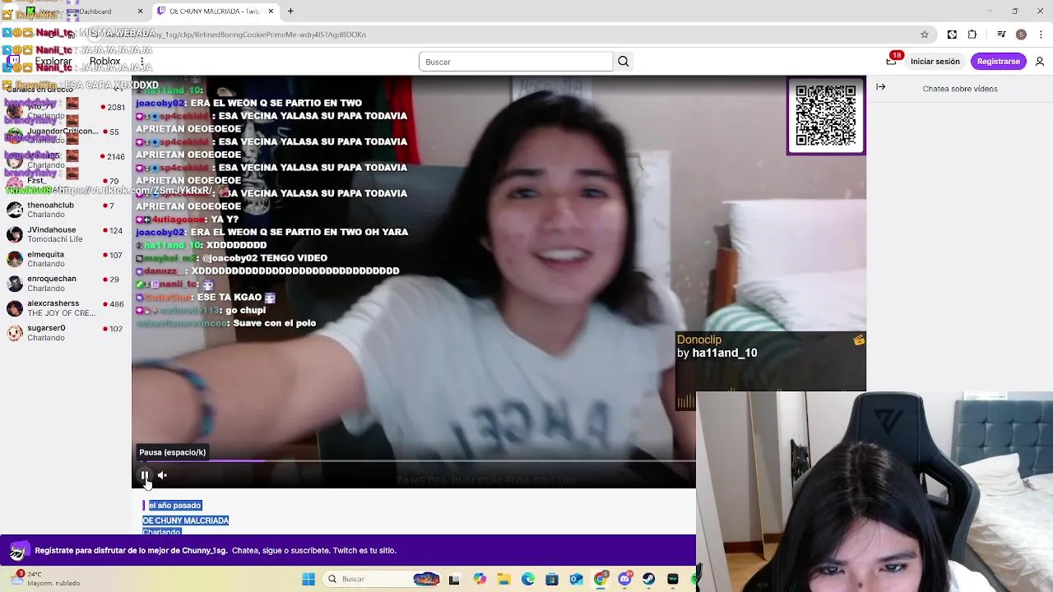Viewport: 1053px width, 592px height.
Task: Open enroquechan channel in sidebar
Action: [x=66, y=284]
